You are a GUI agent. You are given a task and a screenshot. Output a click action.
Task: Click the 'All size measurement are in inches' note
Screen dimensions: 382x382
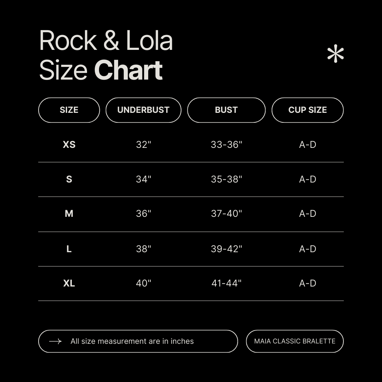coord(132,341)
